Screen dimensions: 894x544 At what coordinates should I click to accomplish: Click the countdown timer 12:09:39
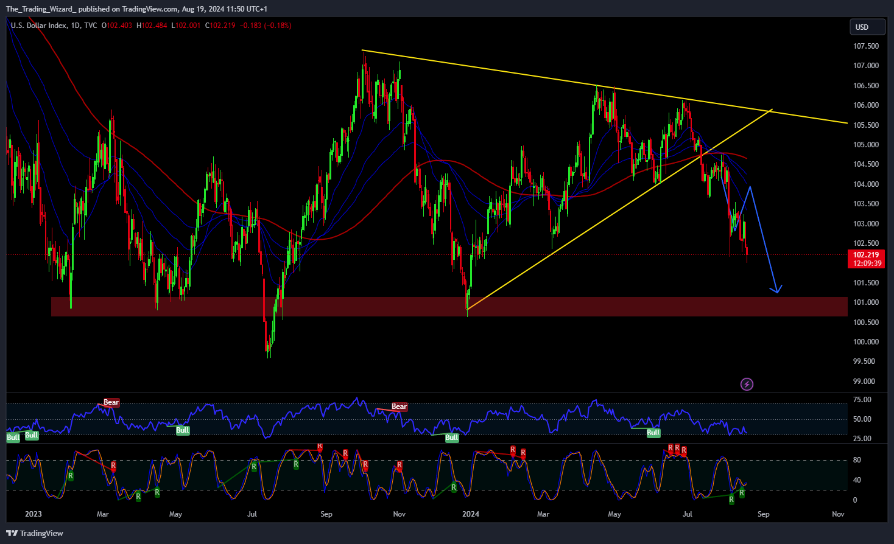[866, 263]
